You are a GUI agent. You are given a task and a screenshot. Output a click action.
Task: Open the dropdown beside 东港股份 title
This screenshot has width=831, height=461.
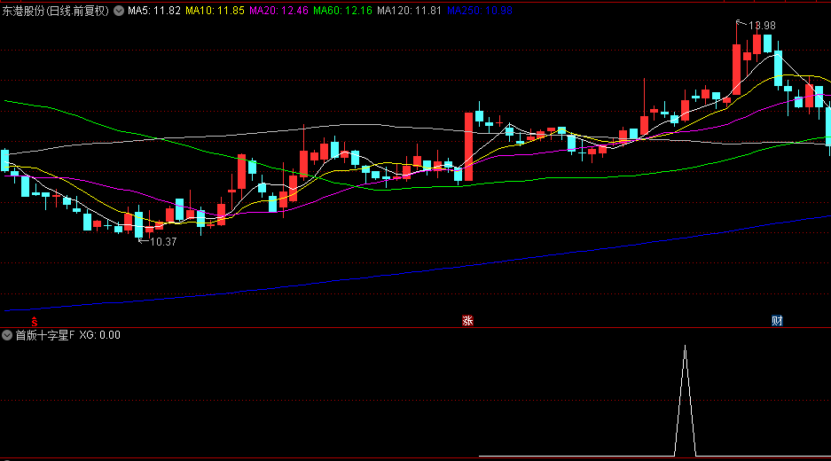click(x=119, y=11)
